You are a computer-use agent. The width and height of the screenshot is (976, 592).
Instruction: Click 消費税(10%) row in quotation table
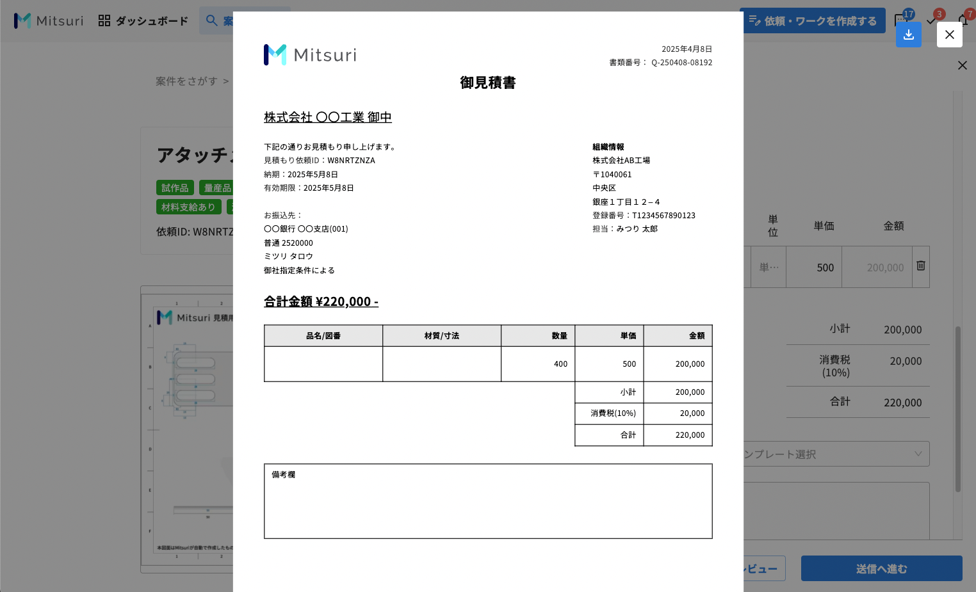point(644,413)
